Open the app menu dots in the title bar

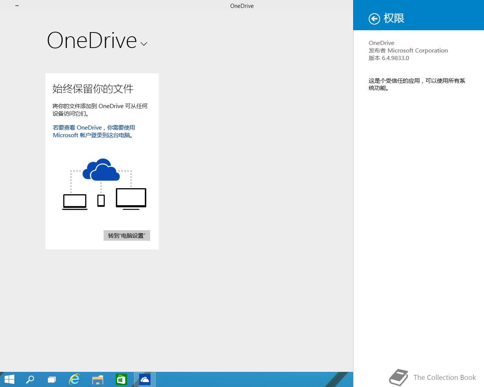tap(17, 6)
